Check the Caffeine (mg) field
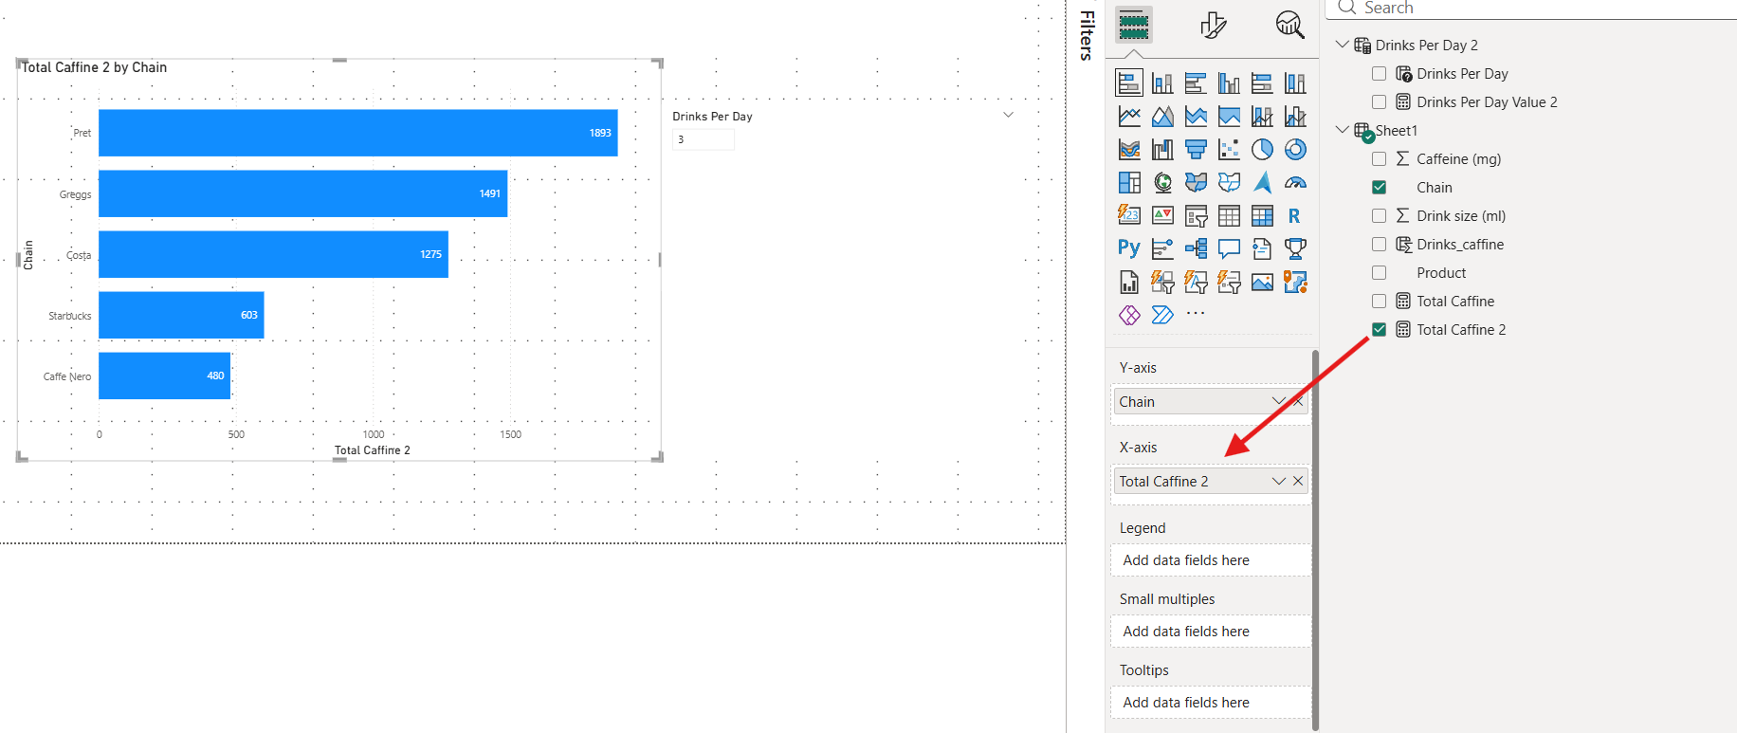Screen dimensions: 1737x733 1380,159
